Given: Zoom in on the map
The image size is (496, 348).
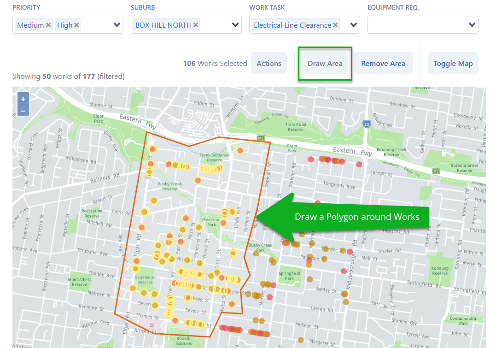Looking at the screenshot, I should (x=23, y=99).
